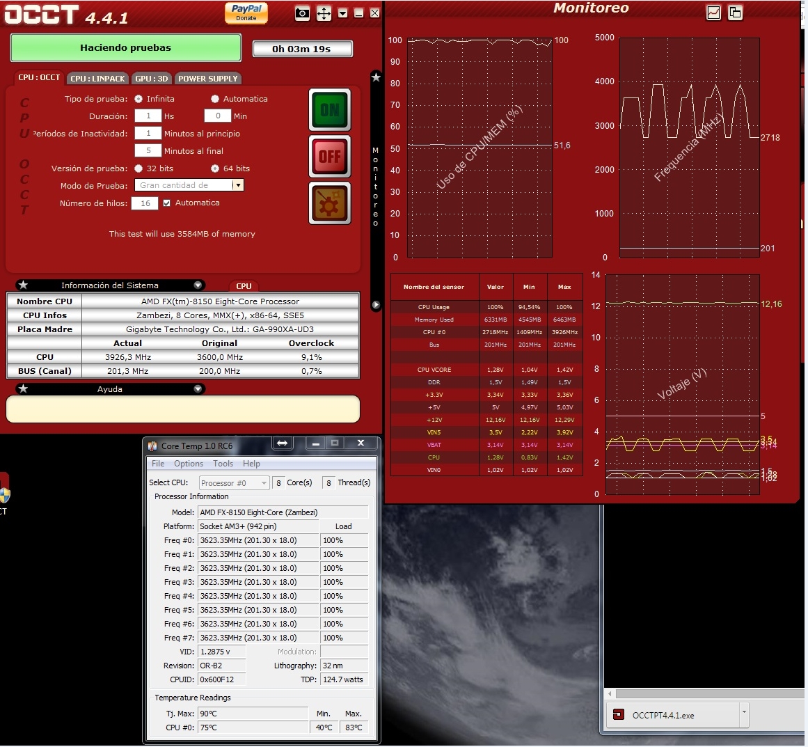This screenshot has height=747, width=808.
Task: Click the Core Temp title bar app icon
Action: [x=152, y=446]
